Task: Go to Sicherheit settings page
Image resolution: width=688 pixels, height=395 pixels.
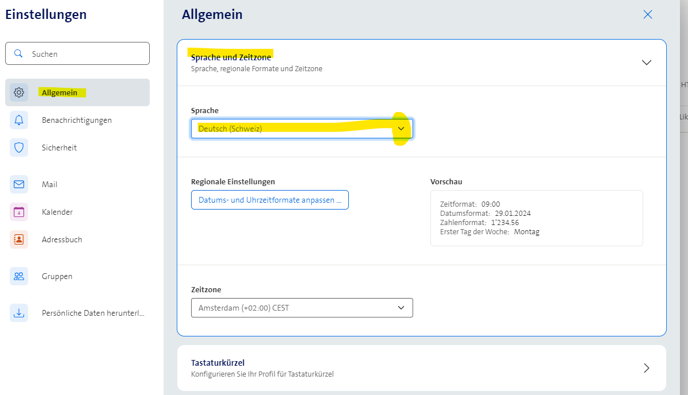Action: tap(59, 148)
